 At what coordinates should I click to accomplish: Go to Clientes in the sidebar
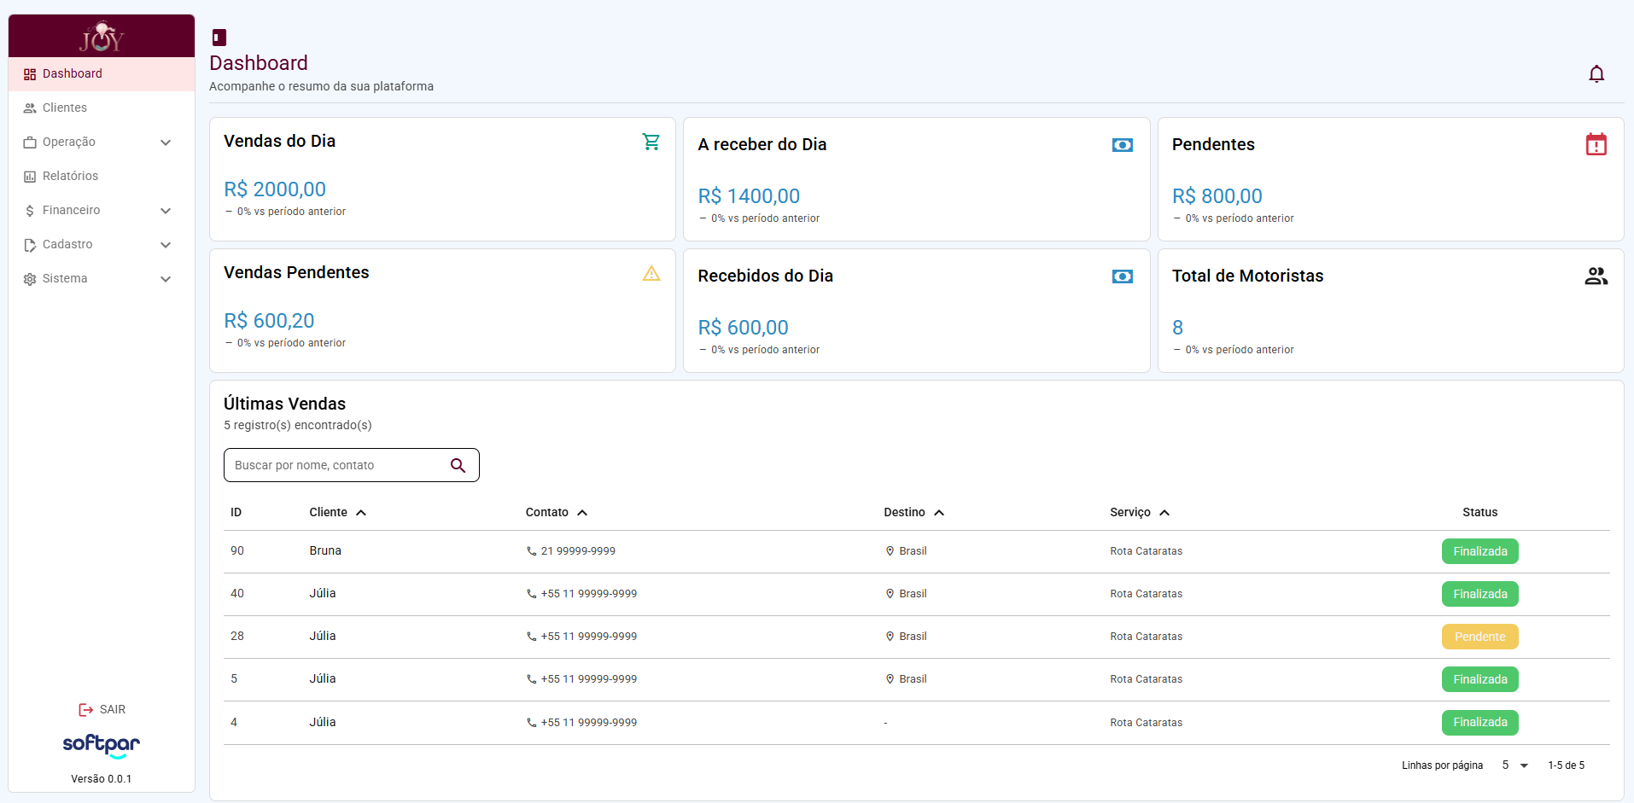(102, 108)
